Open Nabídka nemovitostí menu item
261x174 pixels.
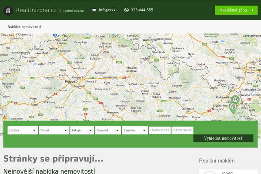(x=24, y=27)
